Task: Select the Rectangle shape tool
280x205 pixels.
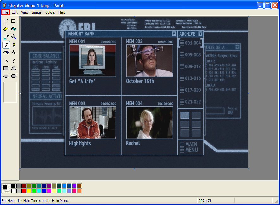Action: tap(6, 68)
